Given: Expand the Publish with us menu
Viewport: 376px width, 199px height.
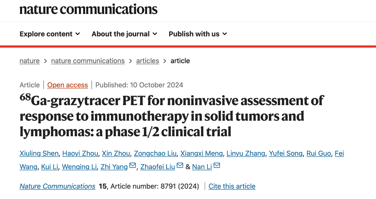Looking at the screenshot, I should pos(198,34).
